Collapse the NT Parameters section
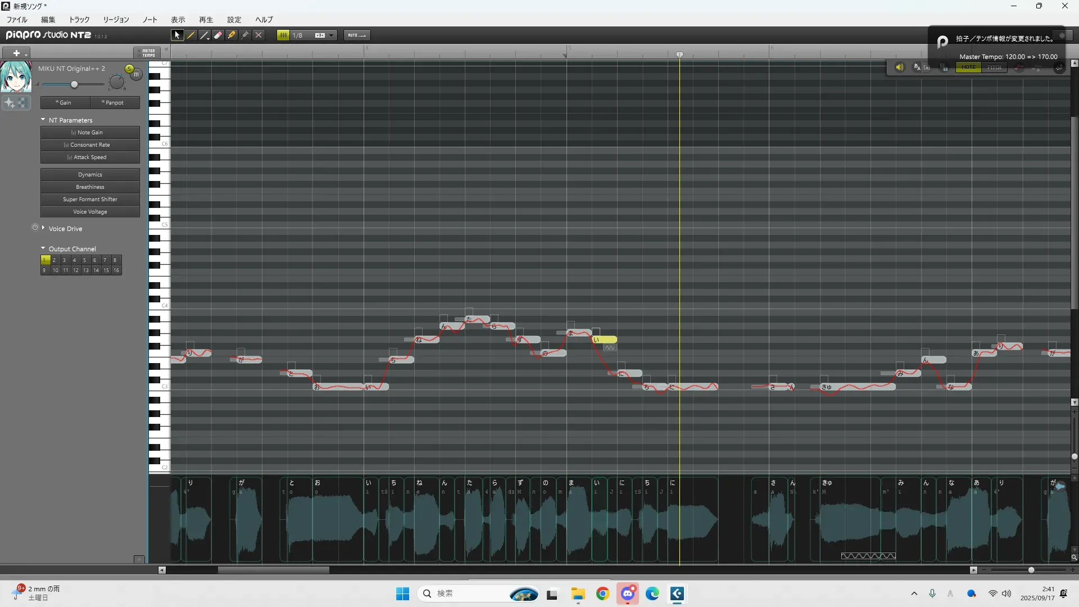Image resolution: width=1079 pixels, height=607 pixels. [43, 120]
